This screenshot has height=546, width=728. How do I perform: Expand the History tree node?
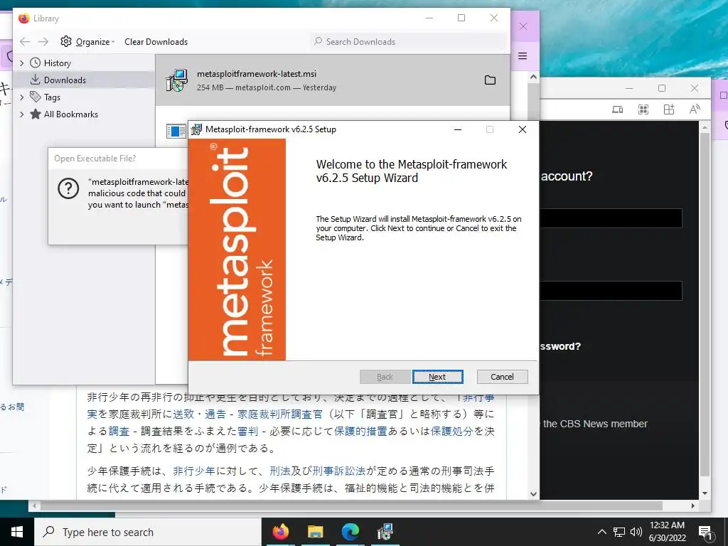[22, 63]
